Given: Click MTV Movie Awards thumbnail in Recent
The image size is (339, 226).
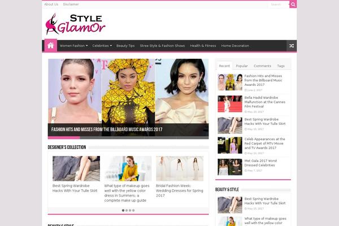Looking at the screenshot, I should (x=230, y=145).
